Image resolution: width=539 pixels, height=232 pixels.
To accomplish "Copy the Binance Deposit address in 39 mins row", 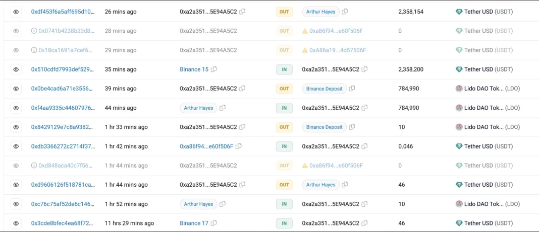I will click(x=352, y=89).
